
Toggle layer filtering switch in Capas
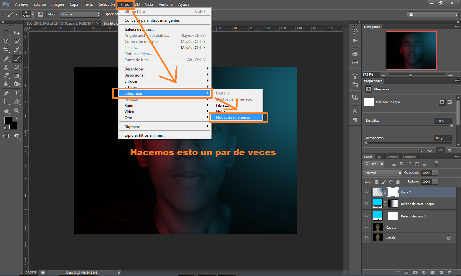436,164
